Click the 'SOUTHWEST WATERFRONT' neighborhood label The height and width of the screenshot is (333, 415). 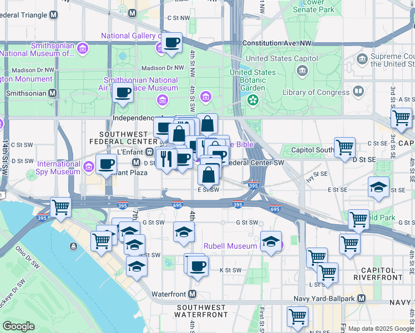pos(201,311)
